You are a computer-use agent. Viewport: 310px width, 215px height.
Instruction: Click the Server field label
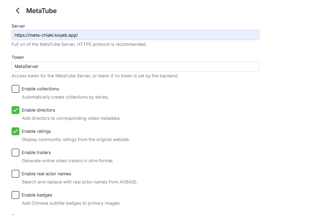18,26
